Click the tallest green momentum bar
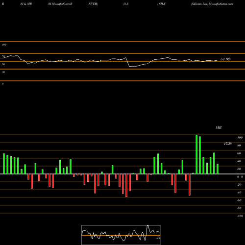 click(x=196, y=154)
